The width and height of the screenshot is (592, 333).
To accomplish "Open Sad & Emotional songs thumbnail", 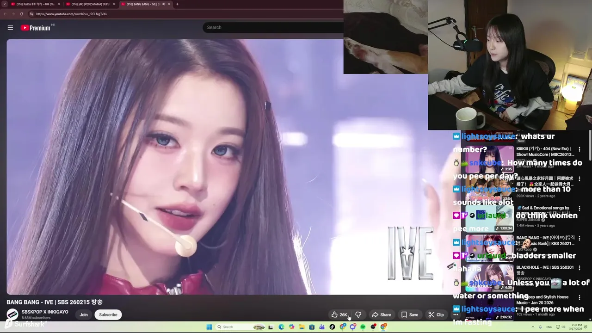I will click(489, 219).
